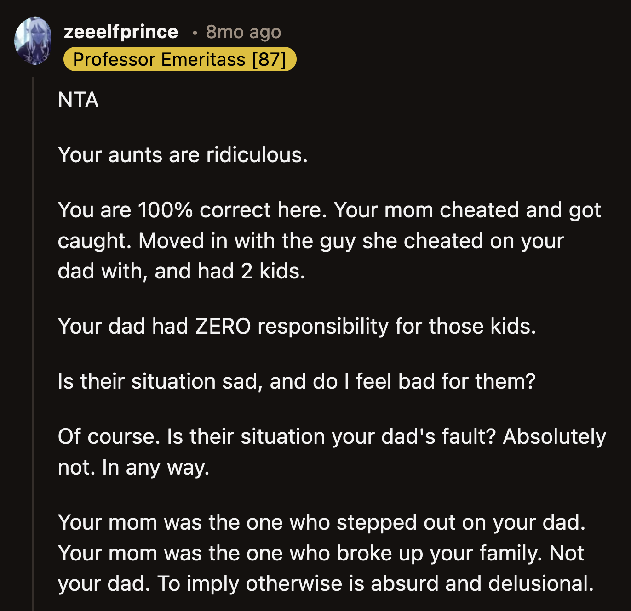This screenshot has height=611, width=631.
Task: Click the final paragraph of the comment
Action: pyautogui.click(x=322, y=553)
